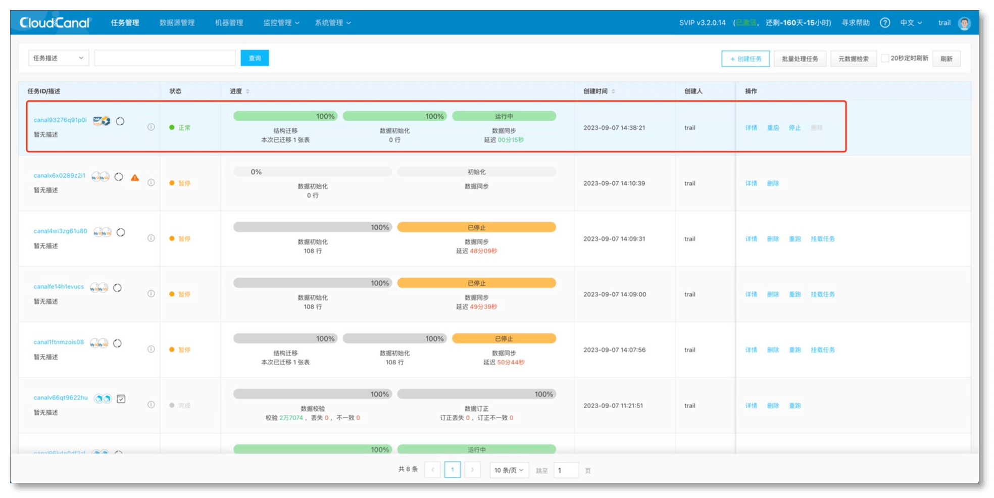The image size is (994, 498).
Task: Sort by the 进度 column sort arrows
Action: (x=247, y=91)
